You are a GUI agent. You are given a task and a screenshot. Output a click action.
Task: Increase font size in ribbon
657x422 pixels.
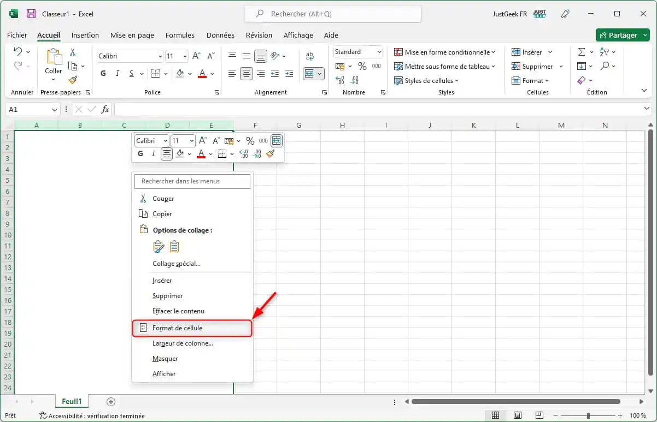pos(197,56)
